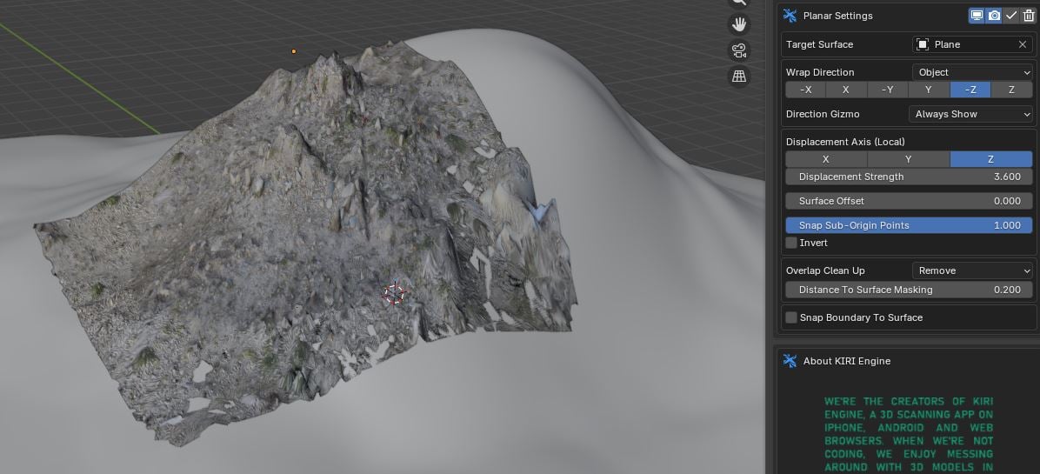Viewport: 1040px width, 474px height.
Task: Click the pan view hand icon
Action: coord(739,23)
